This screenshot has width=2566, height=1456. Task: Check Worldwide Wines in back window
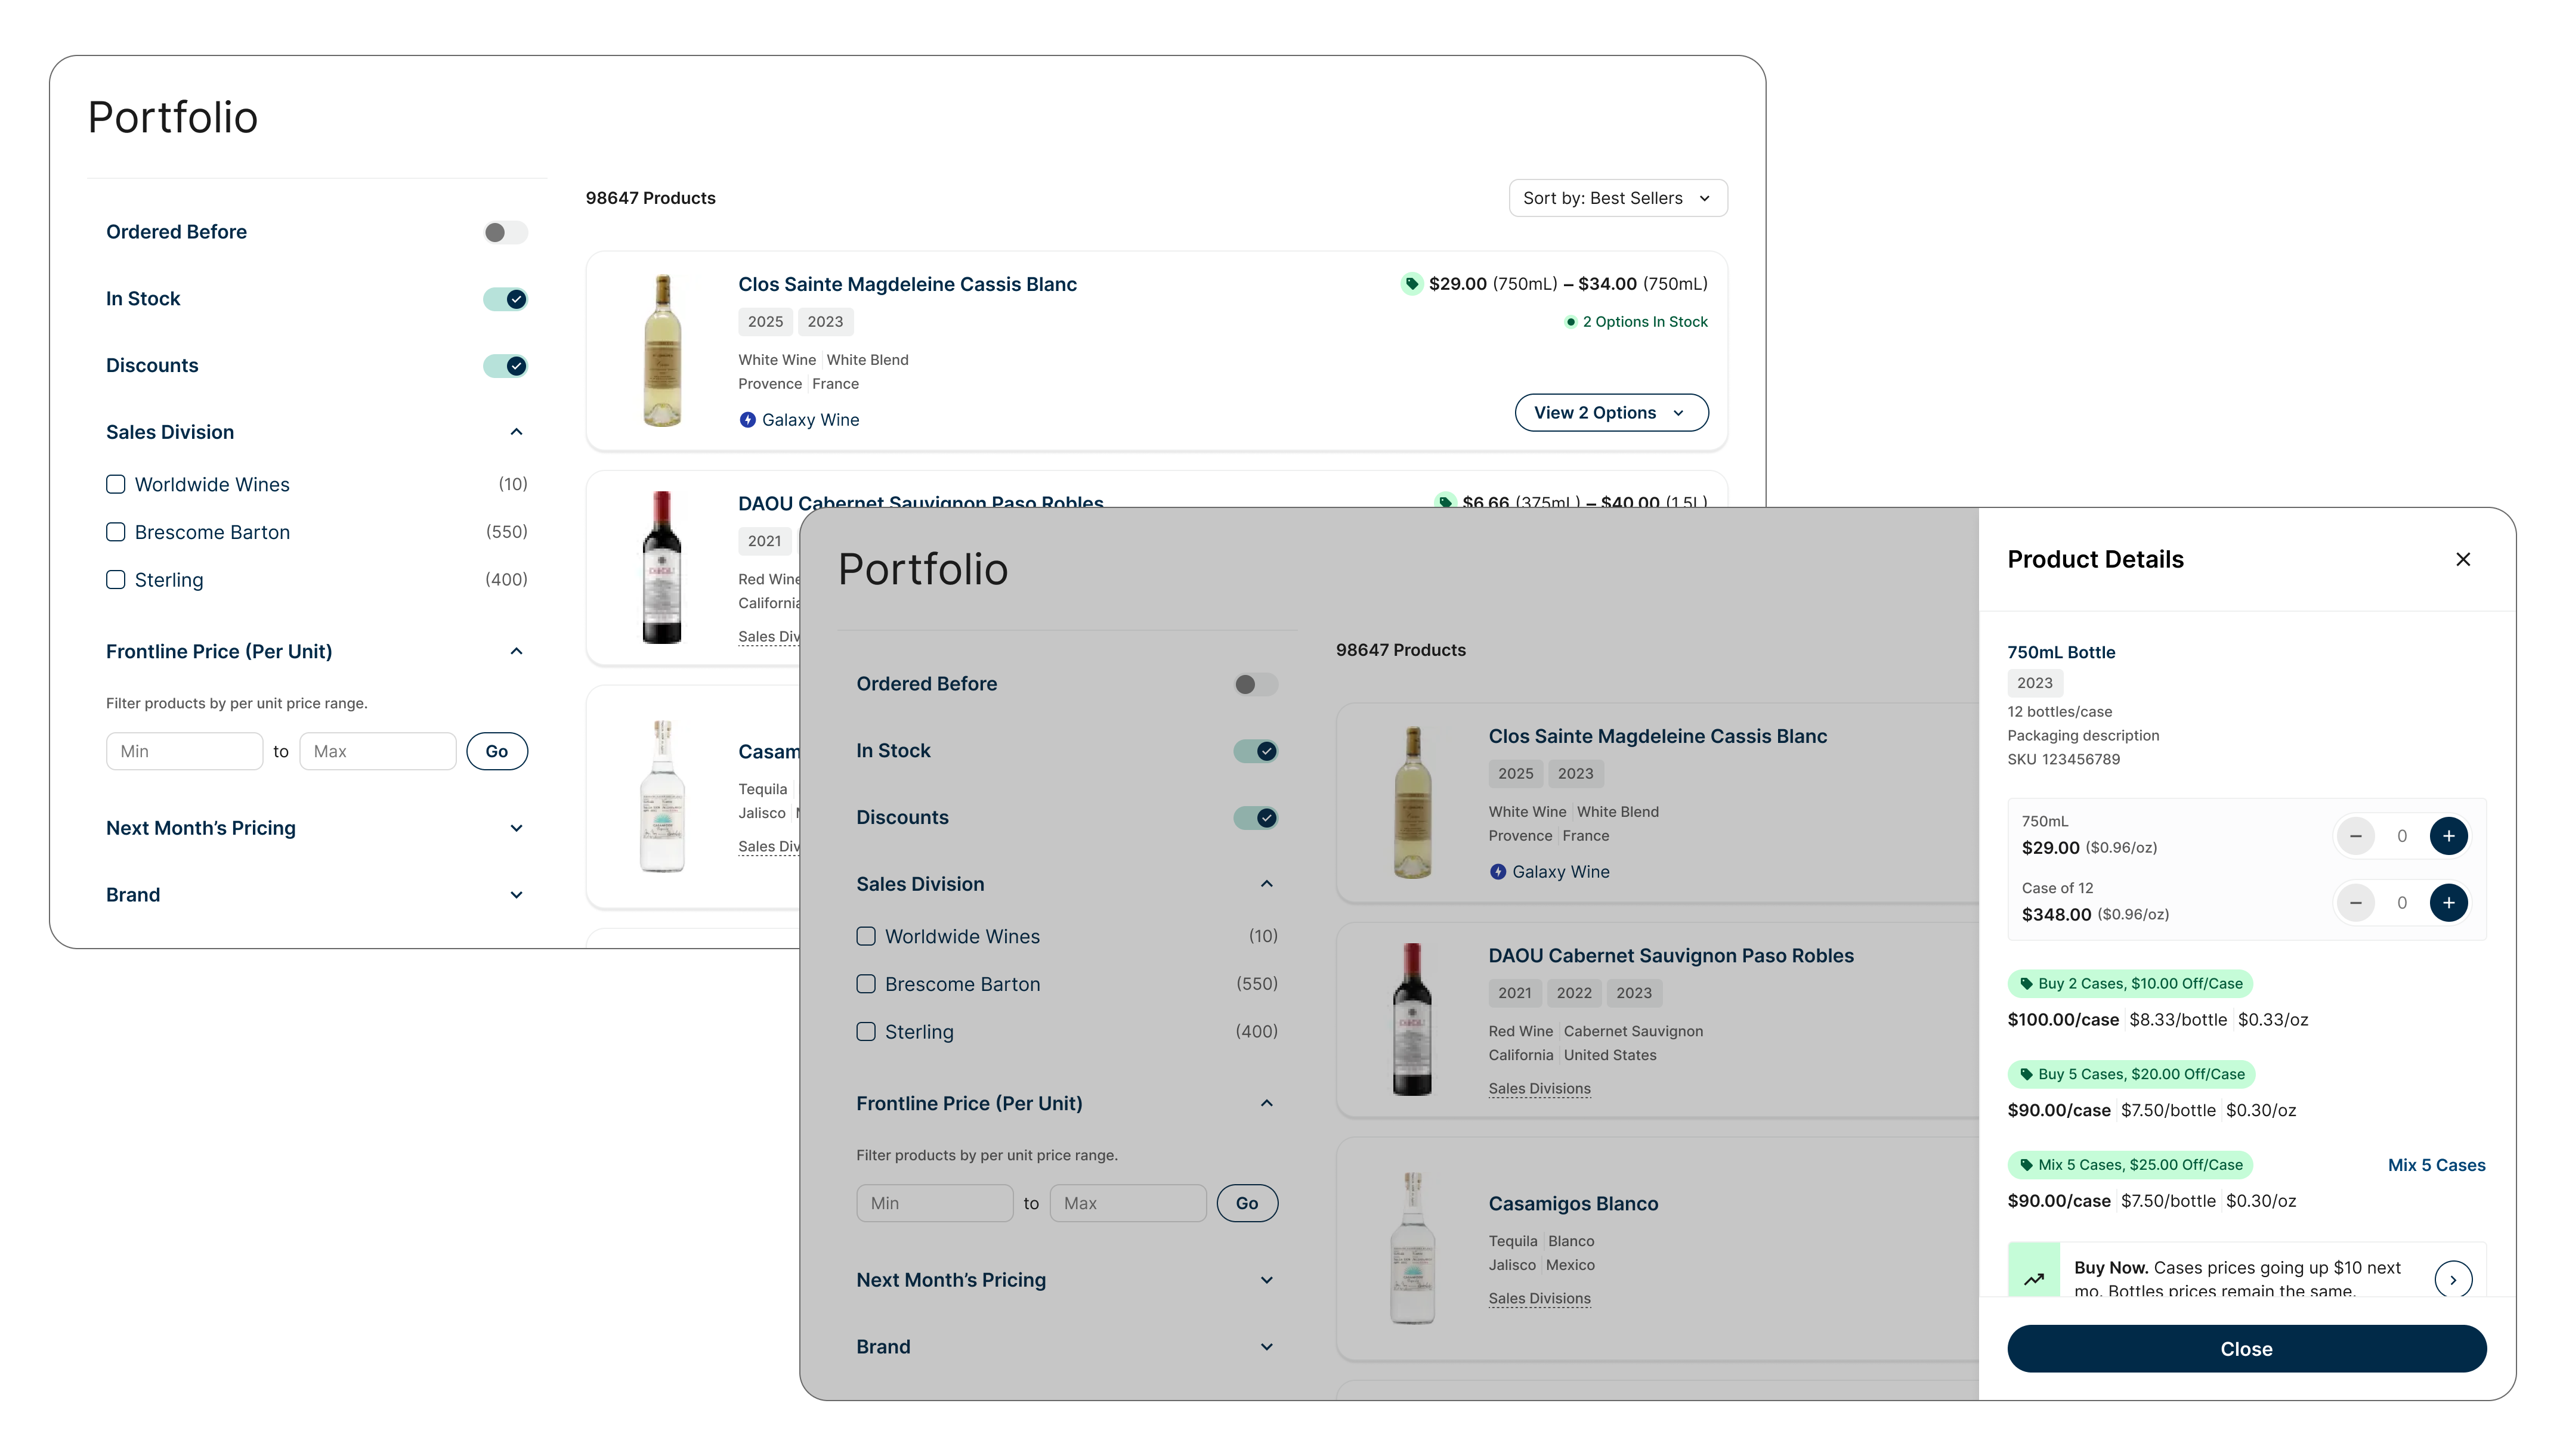pos(116,485)
